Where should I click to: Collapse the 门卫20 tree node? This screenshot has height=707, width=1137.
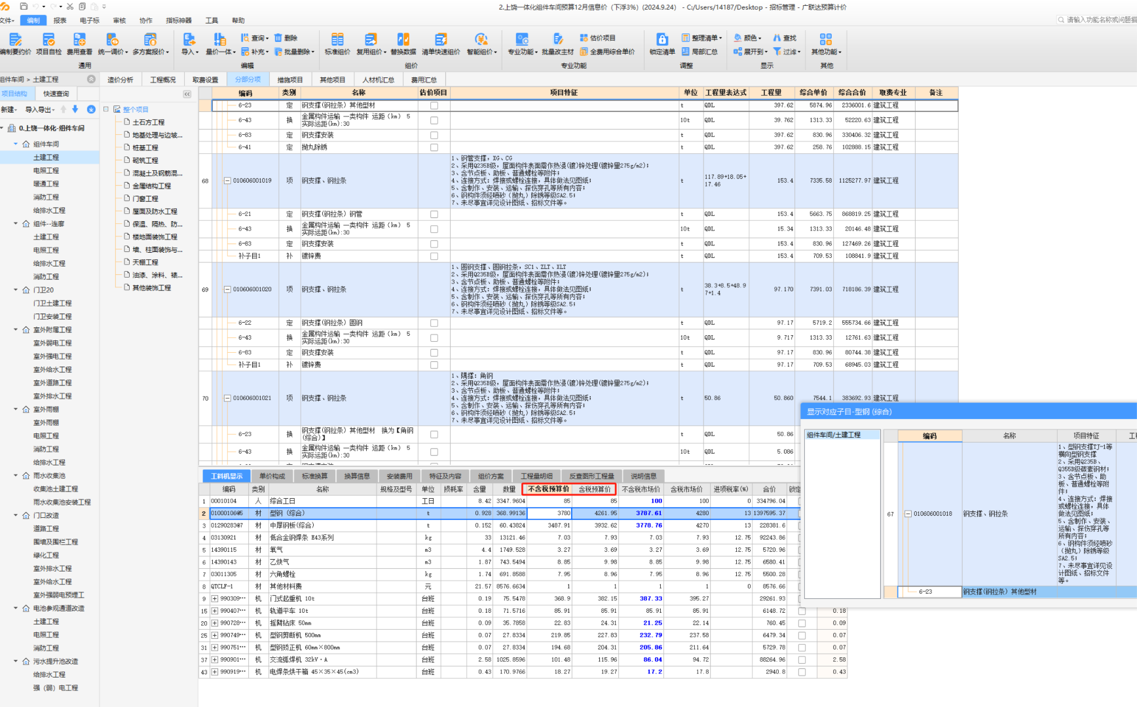click(x=16, y=289)
